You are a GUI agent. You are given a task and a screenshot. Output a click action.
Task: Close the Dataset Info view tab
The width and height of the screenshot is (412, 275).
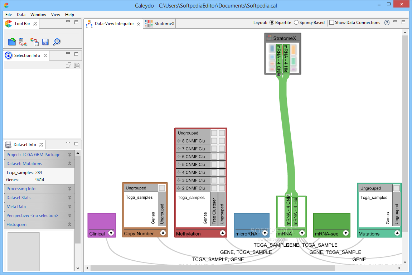pyautogui.click(x=41, y=145)
